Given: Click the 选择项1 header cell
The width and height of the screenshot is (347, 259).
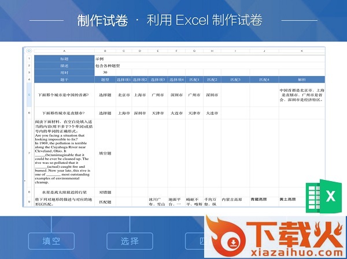Looking at the screenshot, I should [x=124, y=80].
